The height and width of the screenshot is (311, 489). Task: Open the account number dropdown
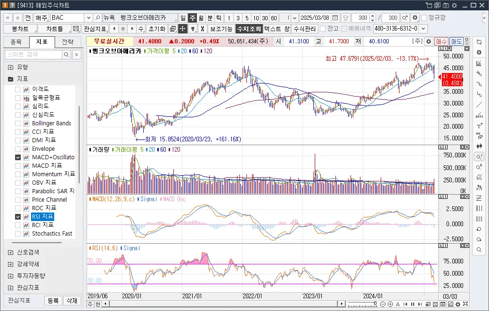(x=423, y=29)
